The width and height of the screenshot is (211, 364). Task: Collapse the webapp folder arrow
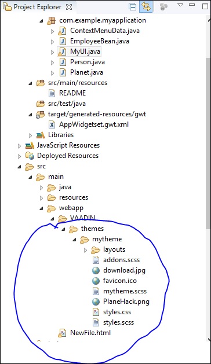(41, 208)
